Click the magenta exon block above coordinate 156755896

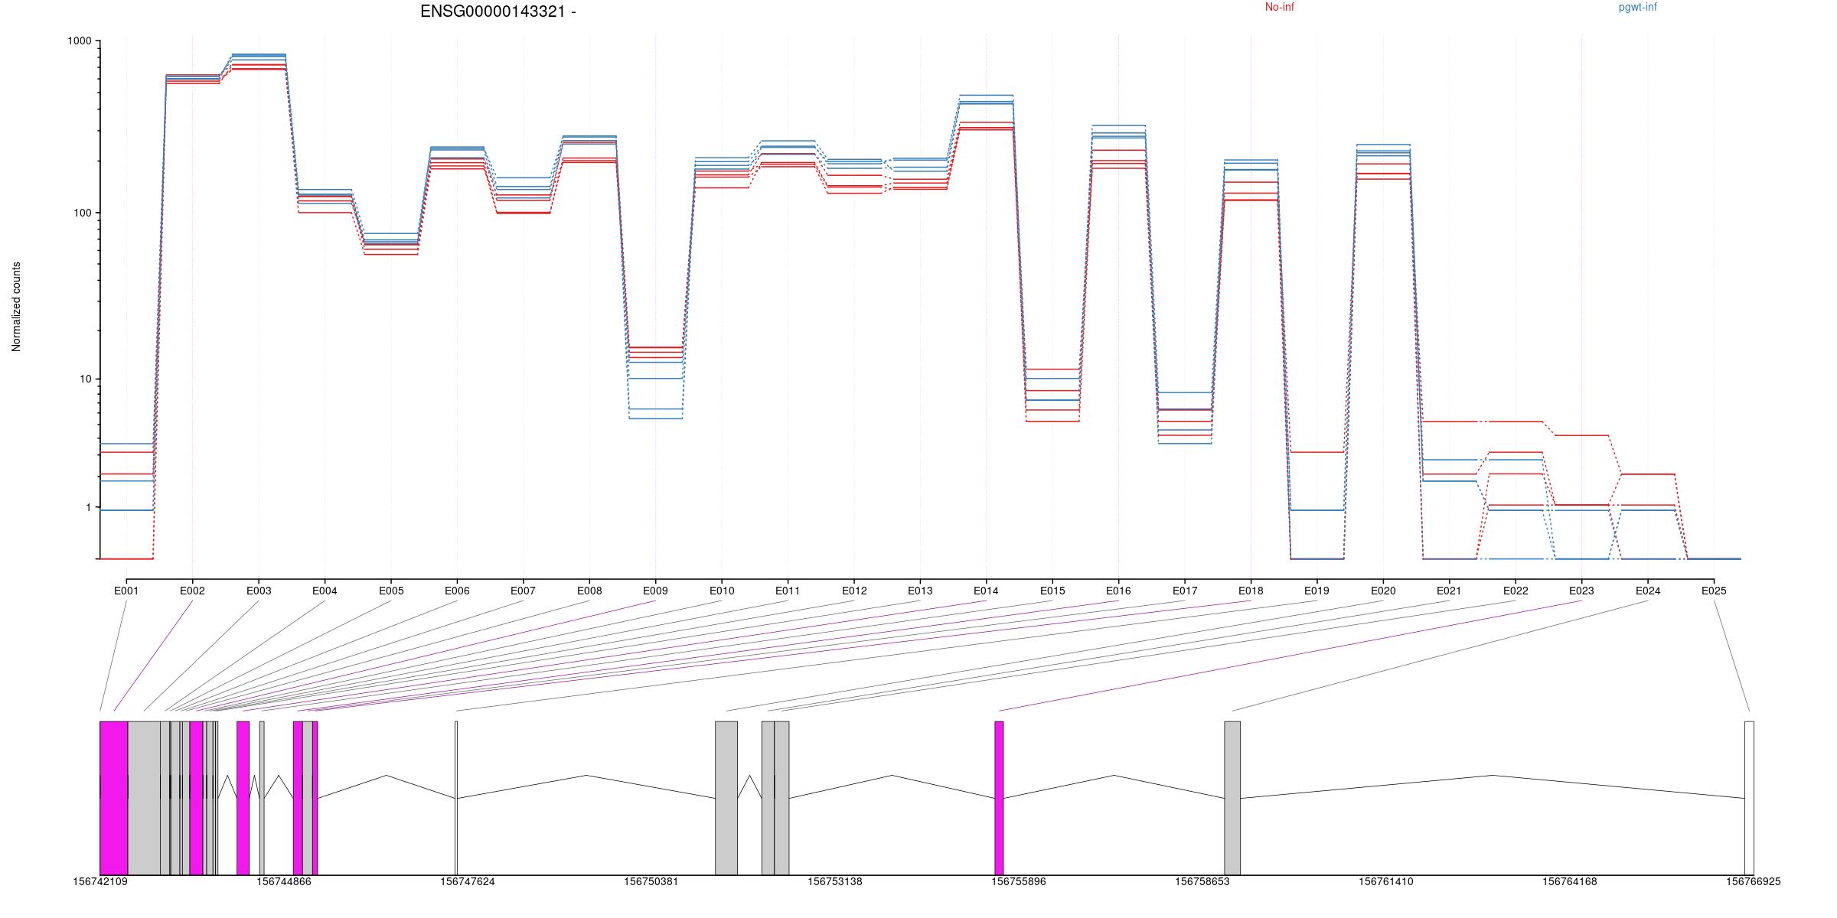(999, 798)
